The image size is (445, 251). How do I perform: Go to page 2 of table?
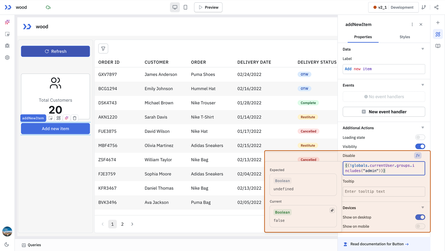pos(122,224)
